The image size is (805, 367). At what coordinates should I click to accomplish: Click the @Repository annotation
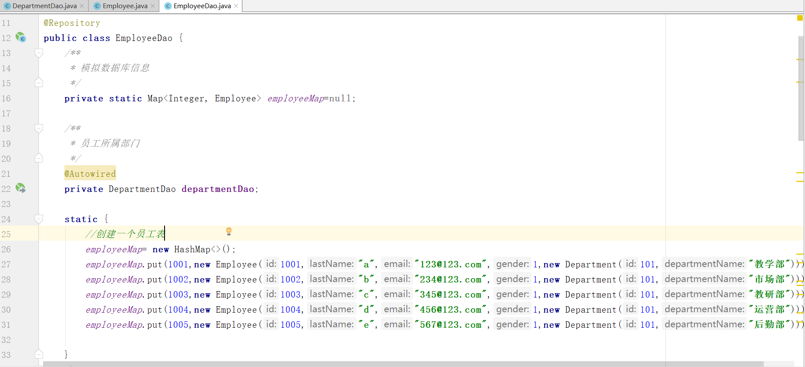(x=72, y=23)
